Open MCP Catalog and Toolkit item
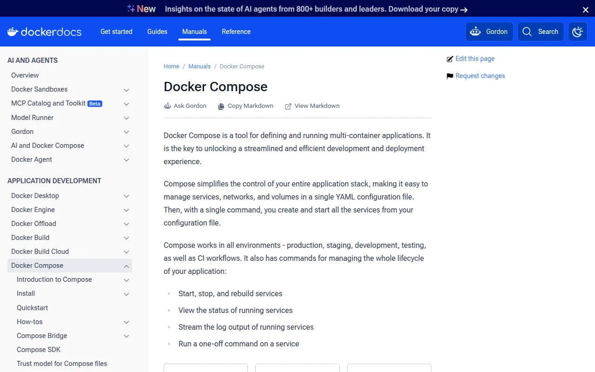The height and width of the screenshot is (372, 595). (x=48, y=103)
